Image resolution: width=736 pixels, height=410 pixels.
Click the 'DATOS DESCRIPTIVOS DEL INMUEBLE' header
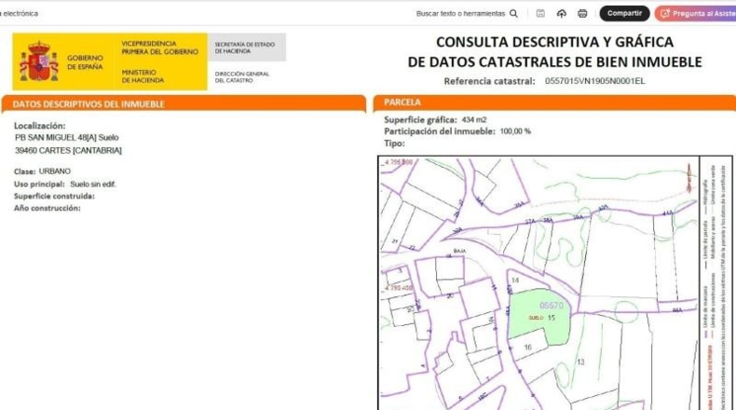click(89, 104)
